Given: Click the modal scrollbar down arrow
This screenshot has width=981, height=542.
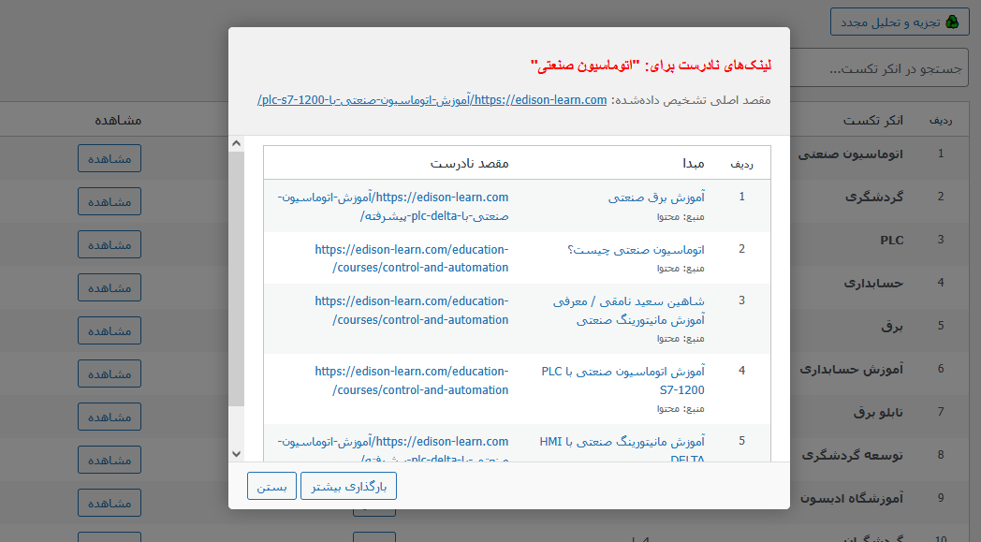Looking at the screenshot, I should [236, 453].
